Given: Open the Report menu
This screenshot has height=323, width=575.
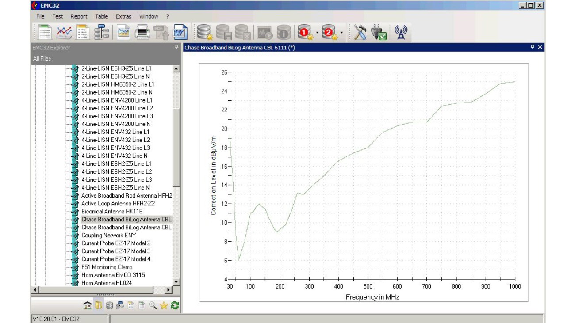Looking at the screenshot, I should pos(79,16).
